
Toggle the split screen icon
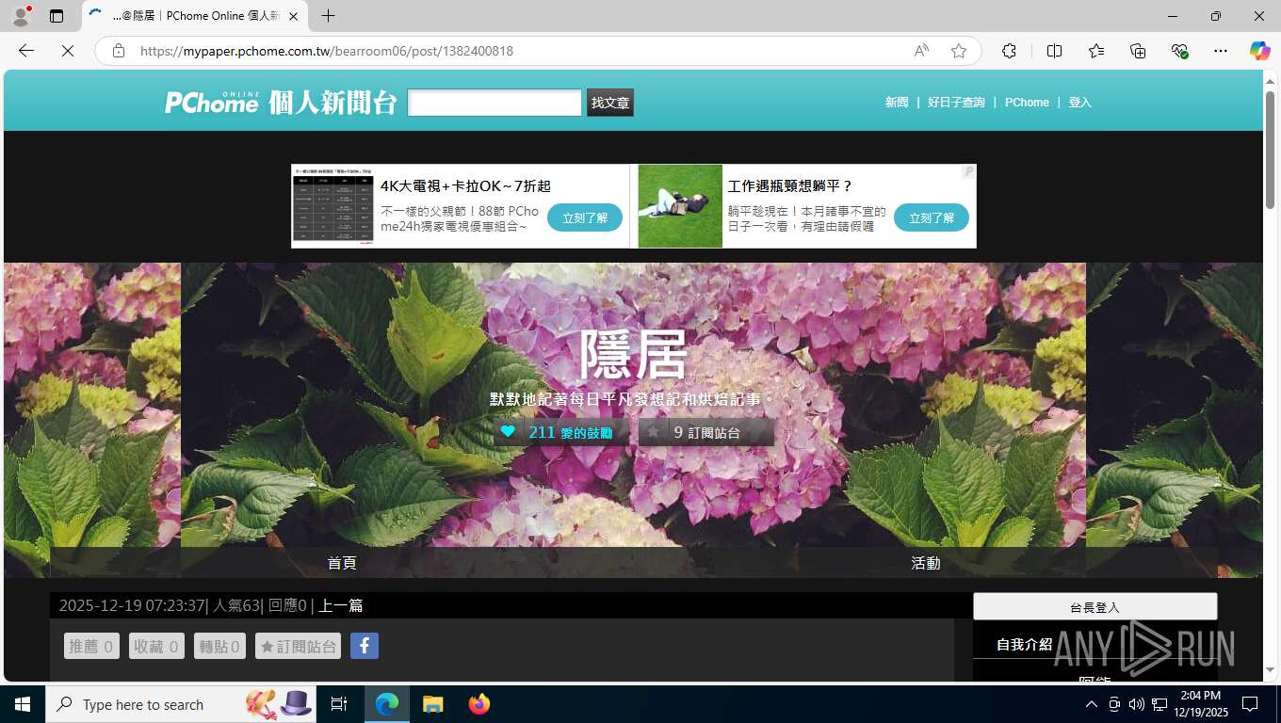(1054, 51)
